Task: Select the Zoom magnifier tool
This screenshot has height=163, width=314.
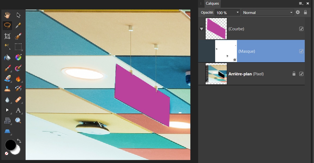Action: pos(18,120)
